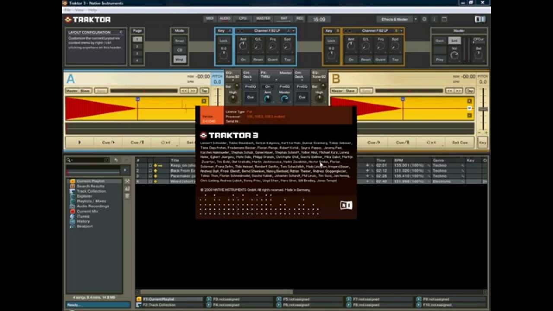Click the deck A Amt effect knob
The height and width of the screenshot is (311, 553).
point(243,47)
